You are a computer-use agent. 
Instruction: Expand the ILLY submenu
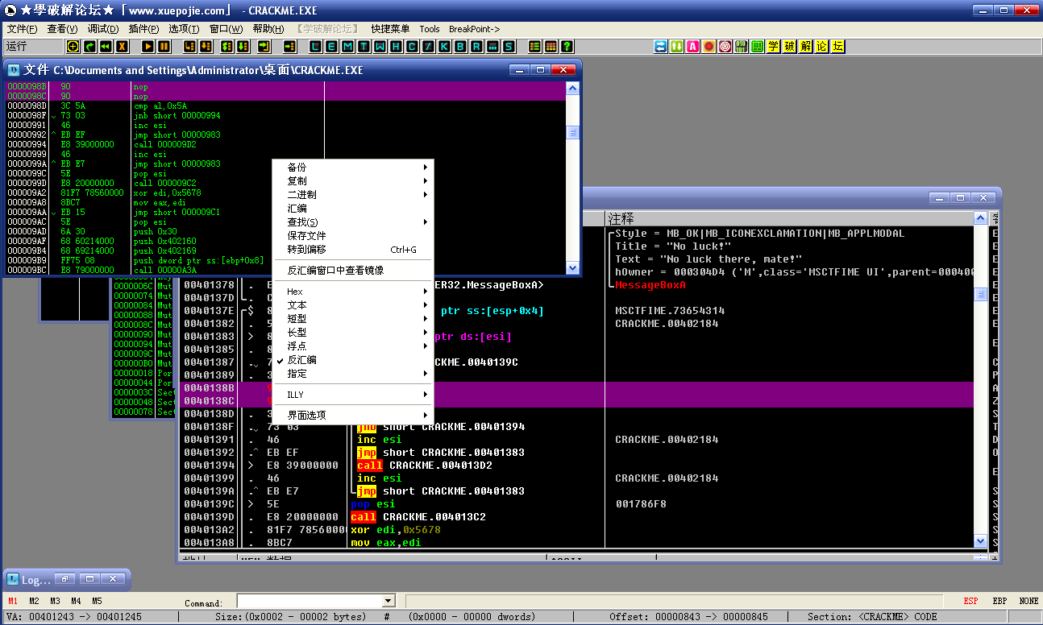tap(353, 395)
